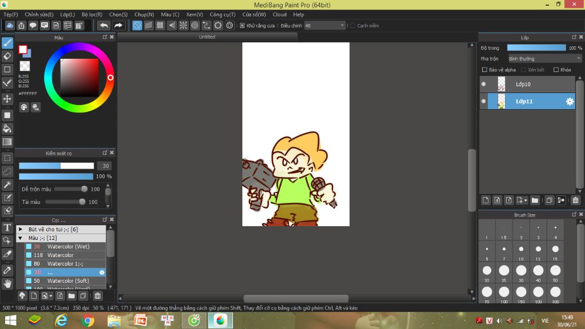This screenshot has height=329, width=585.
Task: Turn off snap guides
Action: click(137, 25)
